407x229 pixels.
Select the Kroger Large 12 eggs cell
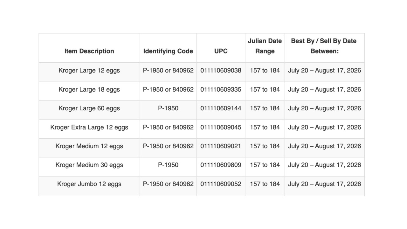(x=89, y=71)
